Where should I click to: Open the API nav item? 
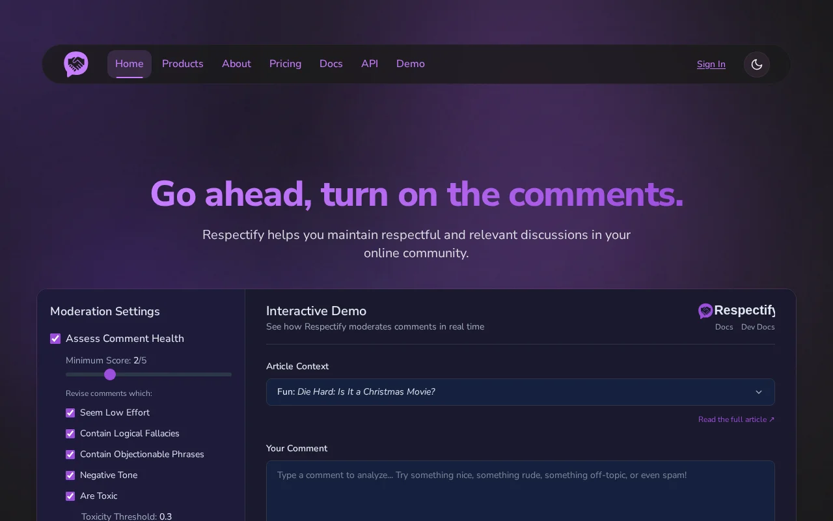(370, 64)
